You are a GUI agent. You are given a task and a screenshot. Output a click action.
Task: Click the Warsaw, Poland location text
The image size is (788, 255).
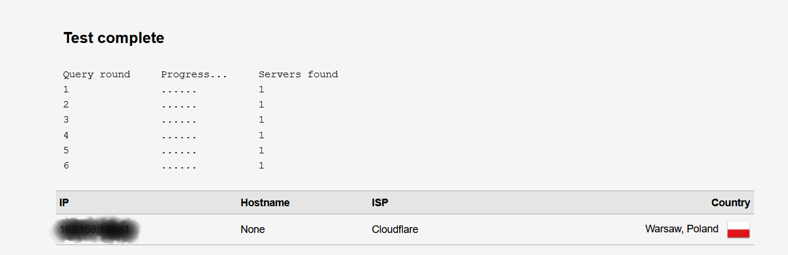[681, 229]
